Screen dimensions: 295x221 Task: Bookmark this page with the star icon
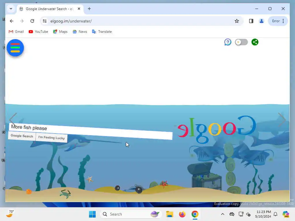[x=237, y=21]
